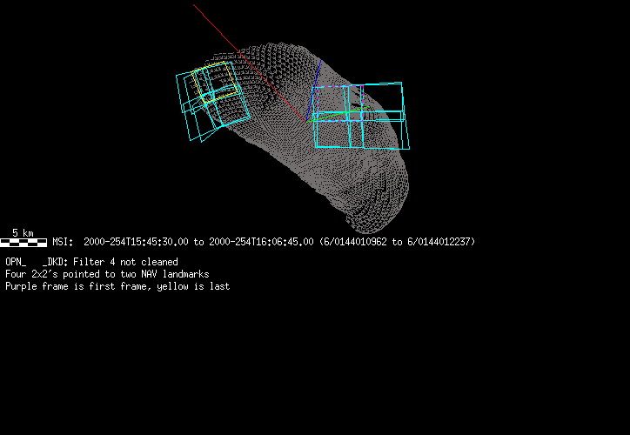The width and height of the screenshot is (630, 435).
Task: Click the clock range 6/0144010962 to 6/0144012237
Action: point(398,242)
